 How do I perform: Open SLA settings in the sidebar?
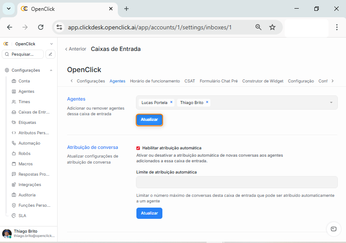23,216
